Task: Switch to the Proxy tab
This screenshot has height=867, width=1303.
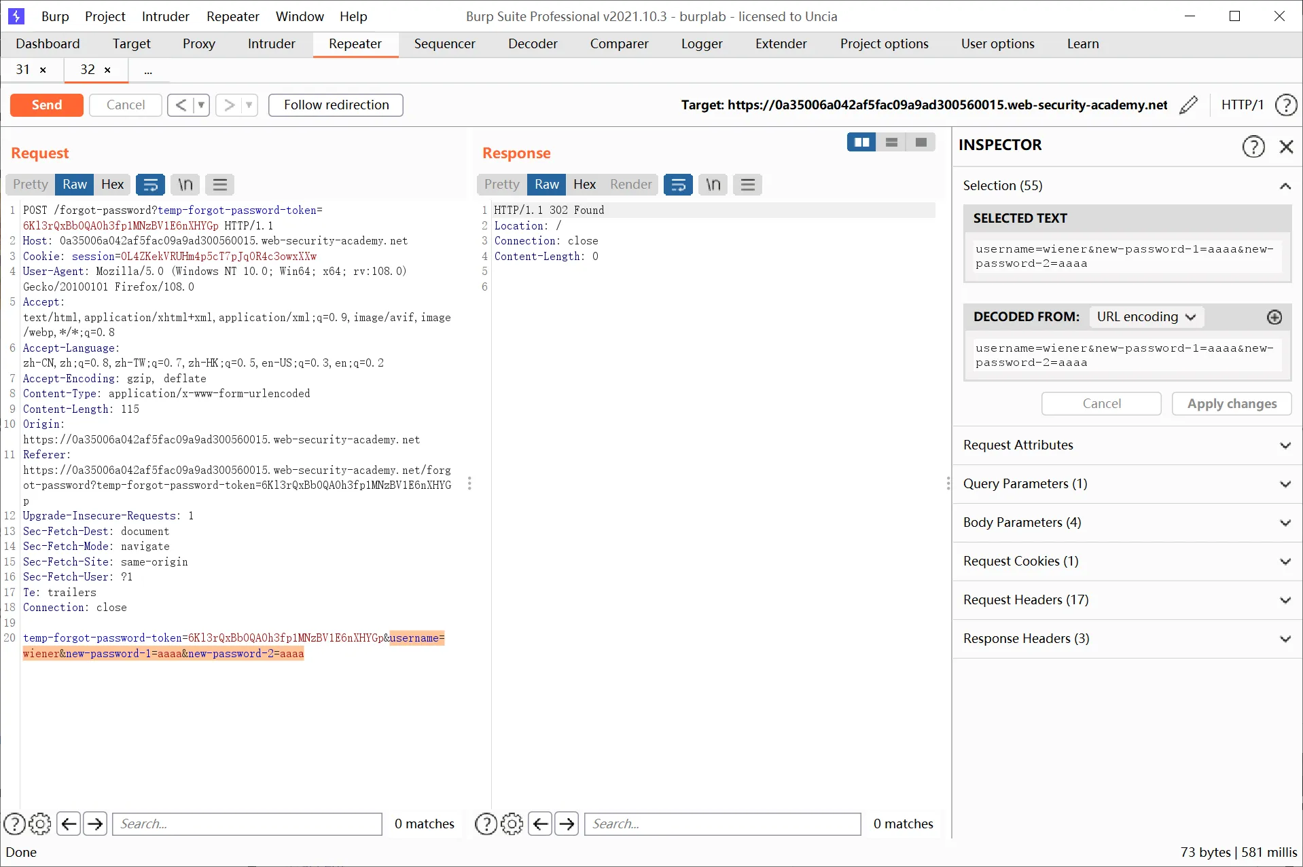Action: [198, 44]
